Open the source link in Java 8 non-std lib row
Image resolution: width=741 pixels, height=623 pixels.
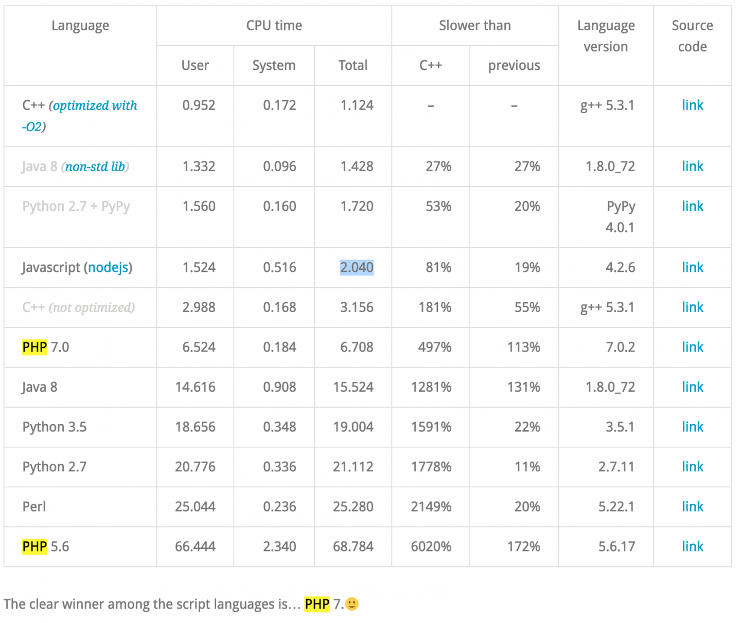coord(692,167)
